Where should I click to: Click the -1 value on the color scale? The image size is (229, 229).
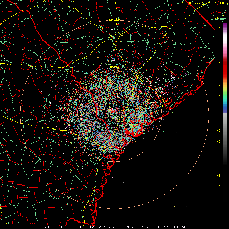[219, 119]
